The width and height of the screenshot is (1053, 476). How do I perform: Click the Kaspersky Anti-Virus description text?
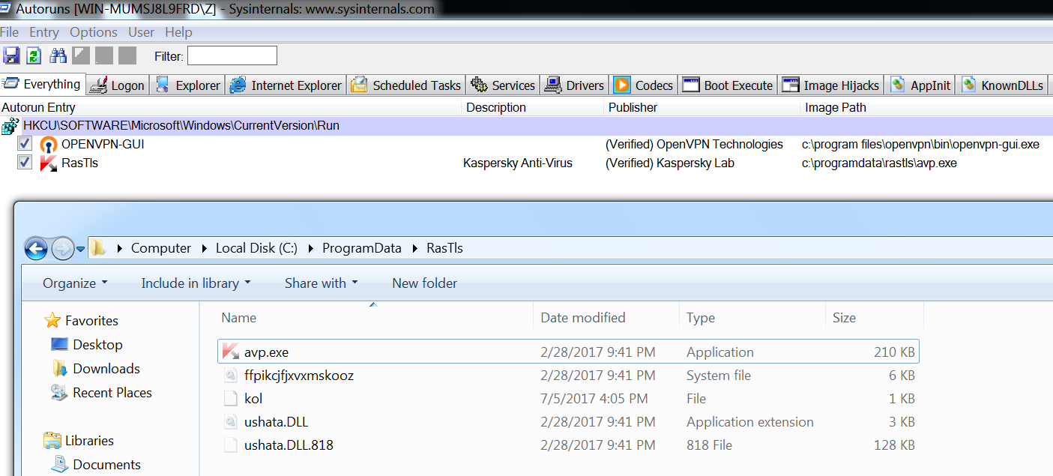(x=518, y=163)
